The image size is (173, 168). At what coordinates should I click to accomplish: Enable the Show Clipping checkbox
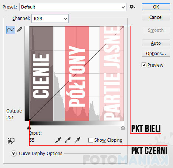tap(91, 140)
